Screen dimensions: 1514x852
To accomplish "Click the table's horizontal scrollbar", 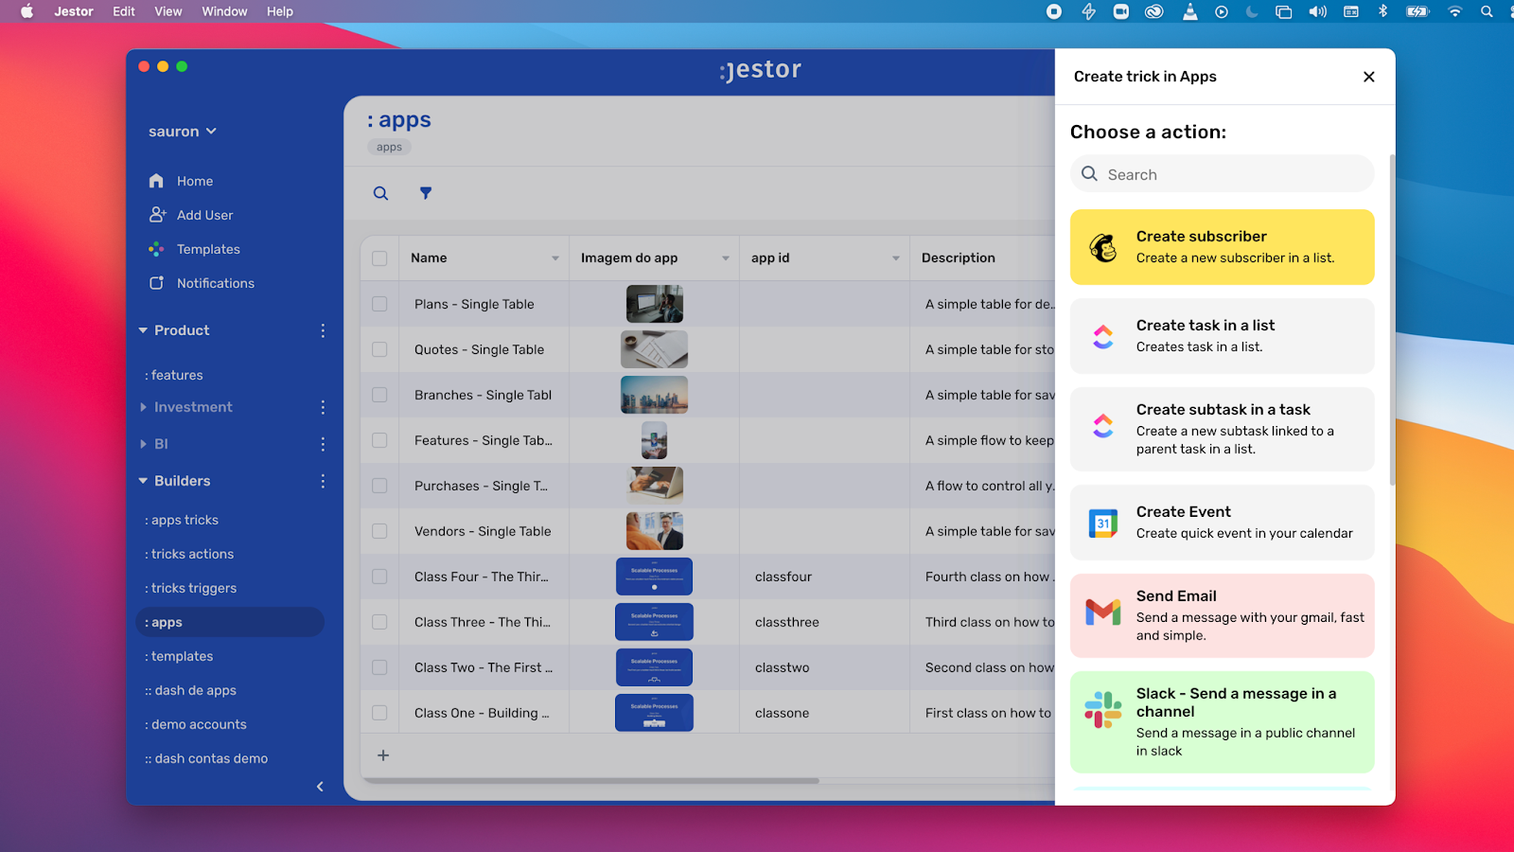I will tap(592, 781).
